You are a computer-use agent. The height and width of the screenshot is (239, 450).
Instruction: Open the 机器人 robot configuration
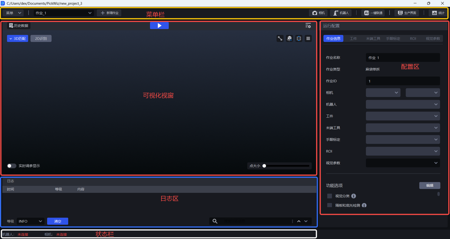(x=341, y=13)
